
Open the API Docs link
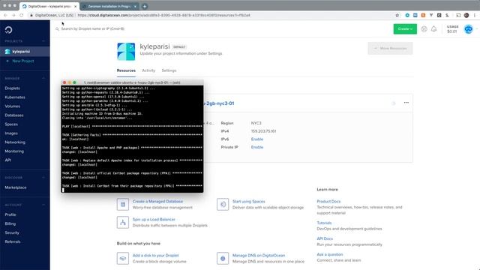pos(325,238)
